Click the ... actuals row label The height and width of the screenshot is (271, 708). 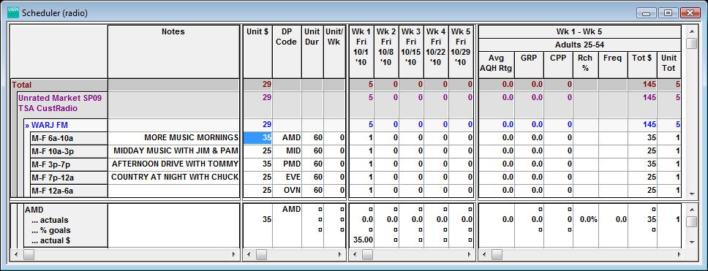(50, 220)
